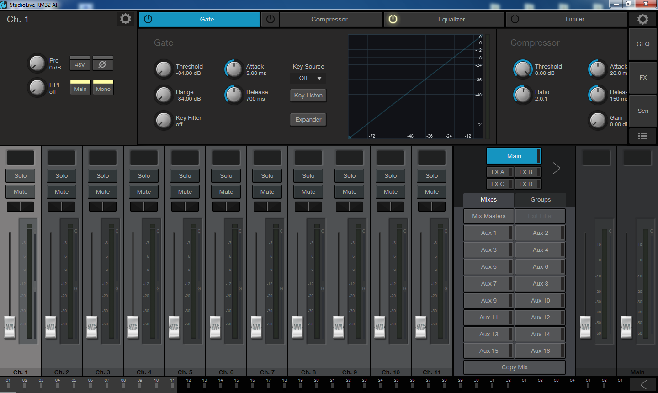Toggle the Compressor power icon
The height and width of the screenshot is (393, 658).
(270, 19)
